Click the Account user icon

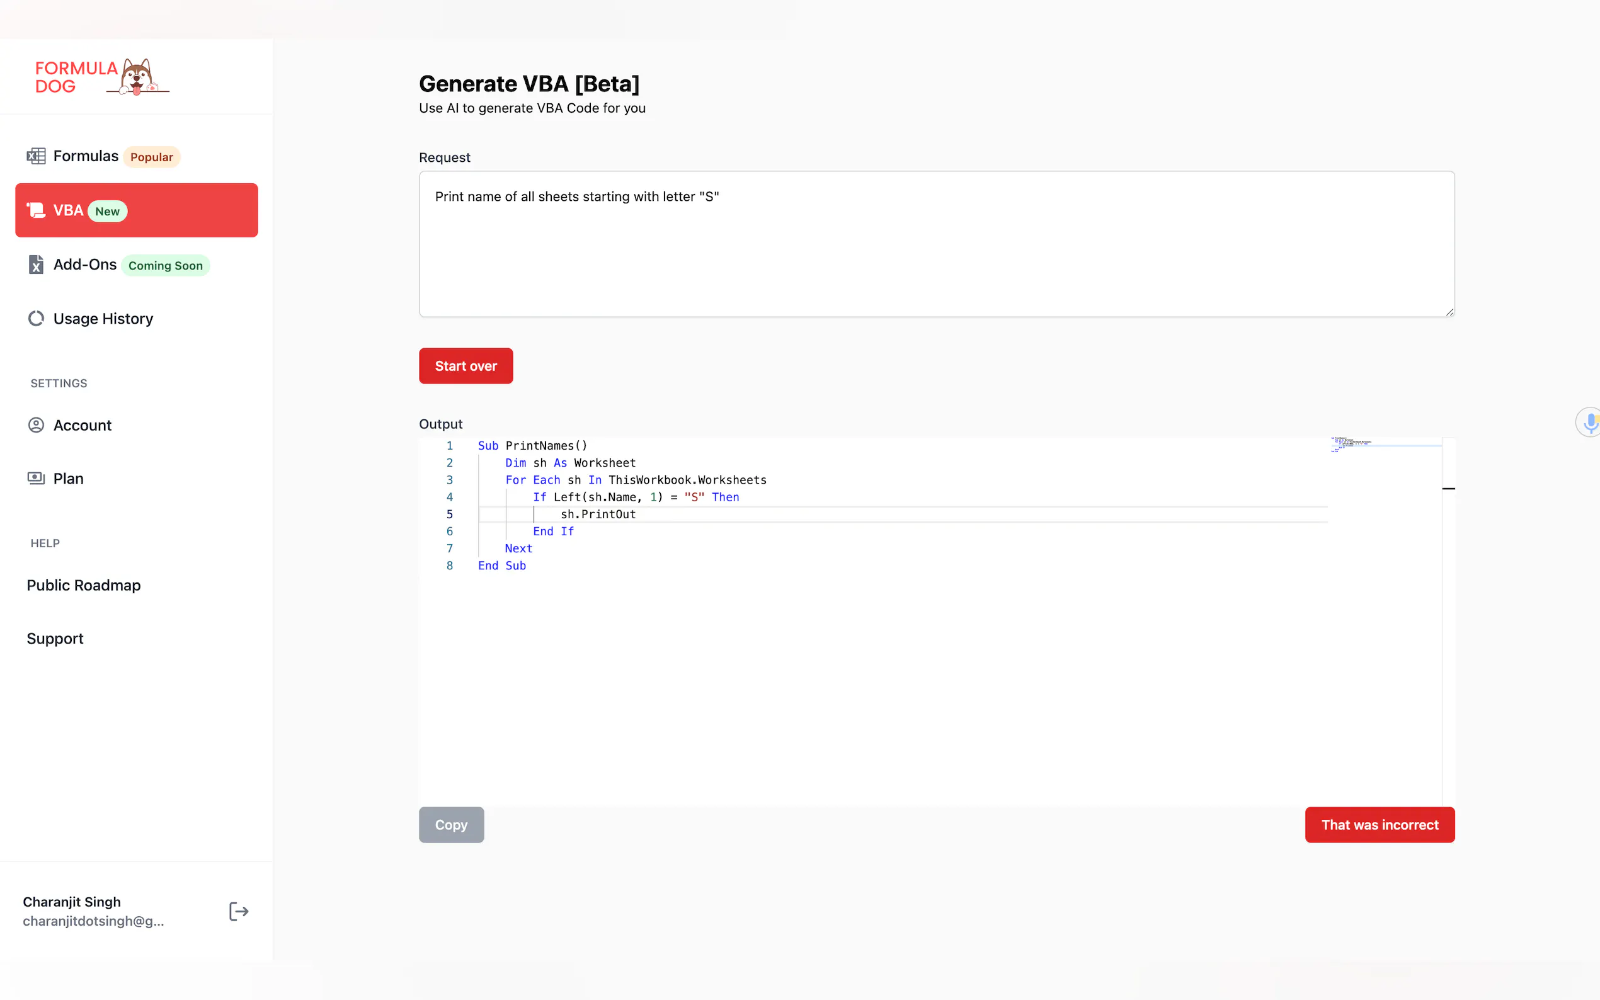click(36, 425)
